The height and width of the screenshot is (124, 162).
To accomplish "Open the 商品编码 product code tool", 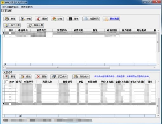I will click(x=91, y=19).
